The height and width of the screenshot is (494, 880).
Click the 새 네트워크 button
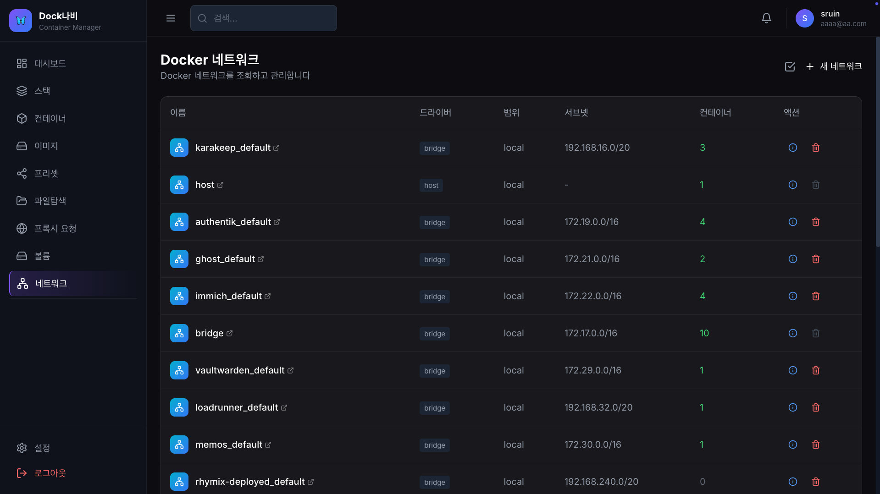tap(833, 66)
